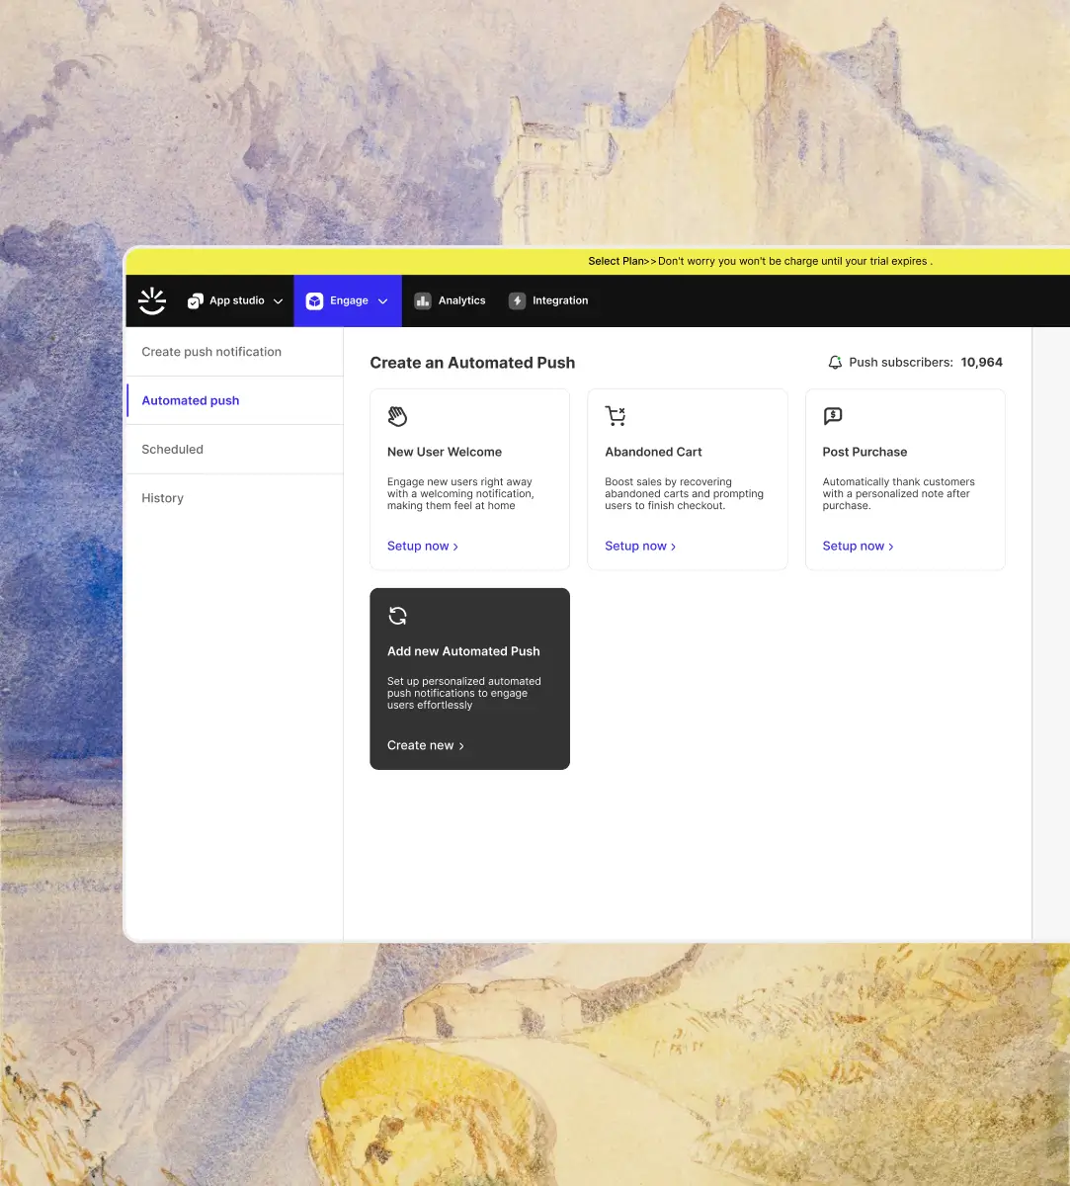Image resolution: width=1070 pixels, height=1186 pixels.
Task: Click the Post Purchase dollar chat icon
Action: [833, 416]
